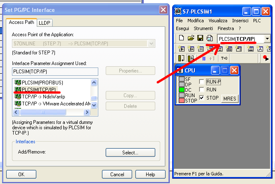Viewport: 275px width, 184px height.
Task: Click the S7-PLCSIM1 title bar app icon
Action: coord(178,12)
